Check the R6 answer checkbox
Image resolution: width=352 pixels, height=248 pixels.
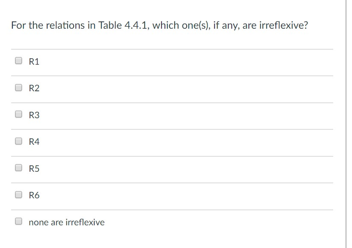click(x=18, y=194)
